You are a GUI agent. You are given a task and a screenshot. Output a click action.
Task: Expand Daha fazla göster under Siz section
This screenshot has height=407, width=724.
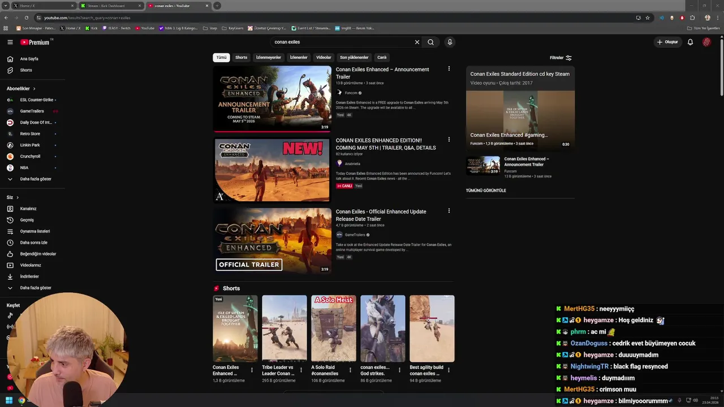tap(36, 288)
